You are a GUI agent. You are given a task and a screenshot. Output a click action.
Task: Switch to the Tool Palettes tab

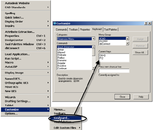coord(111,29)
